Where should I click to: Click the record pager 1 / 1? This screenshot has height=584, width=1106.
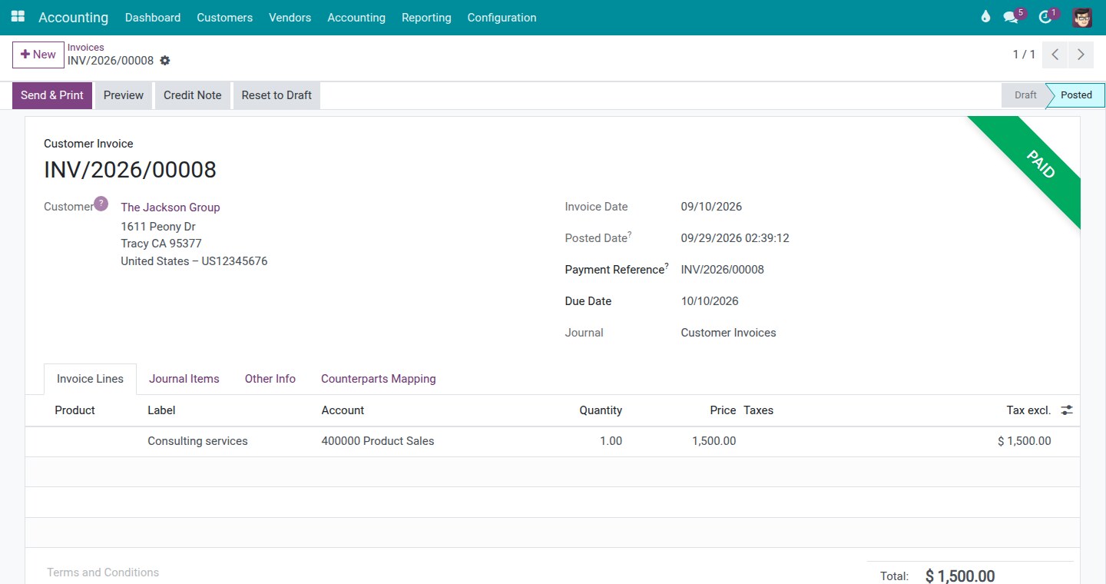pos(1024,55)
